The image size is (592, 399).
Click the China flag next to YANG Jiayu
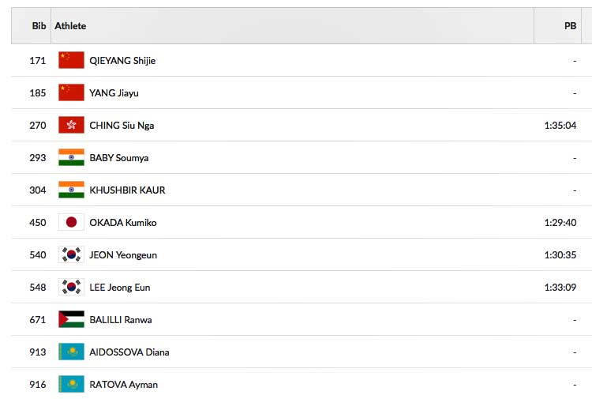point(71,93)
